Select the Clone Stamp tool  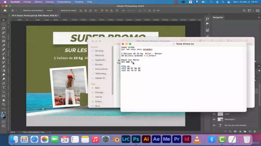coord(4,58)
